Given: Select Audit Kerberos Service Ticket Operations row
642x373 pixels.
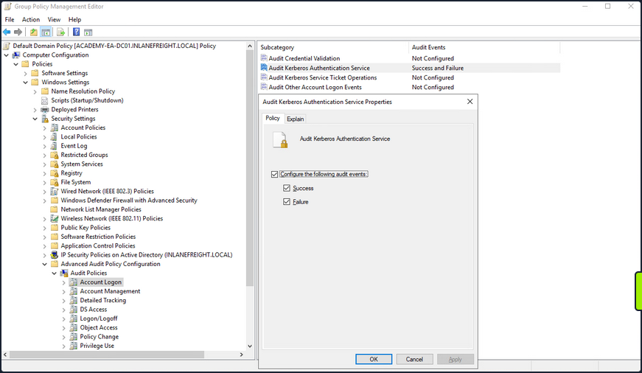Looking at the screenshot, I should (322, 77).
